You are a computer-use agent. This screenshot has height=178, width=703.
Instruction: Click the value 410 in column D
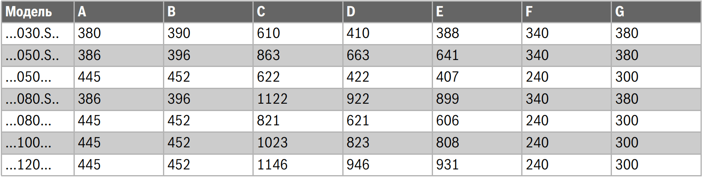(x=358, y=33)
